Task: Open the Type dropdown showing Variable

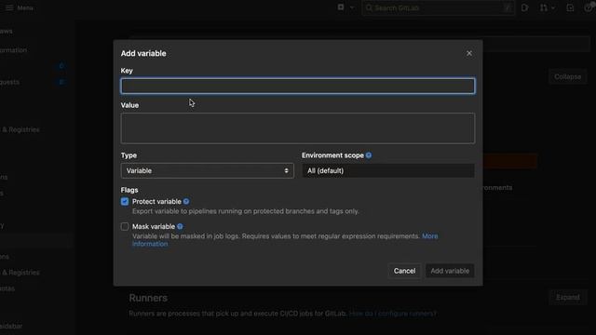Action: coord(207,171)
